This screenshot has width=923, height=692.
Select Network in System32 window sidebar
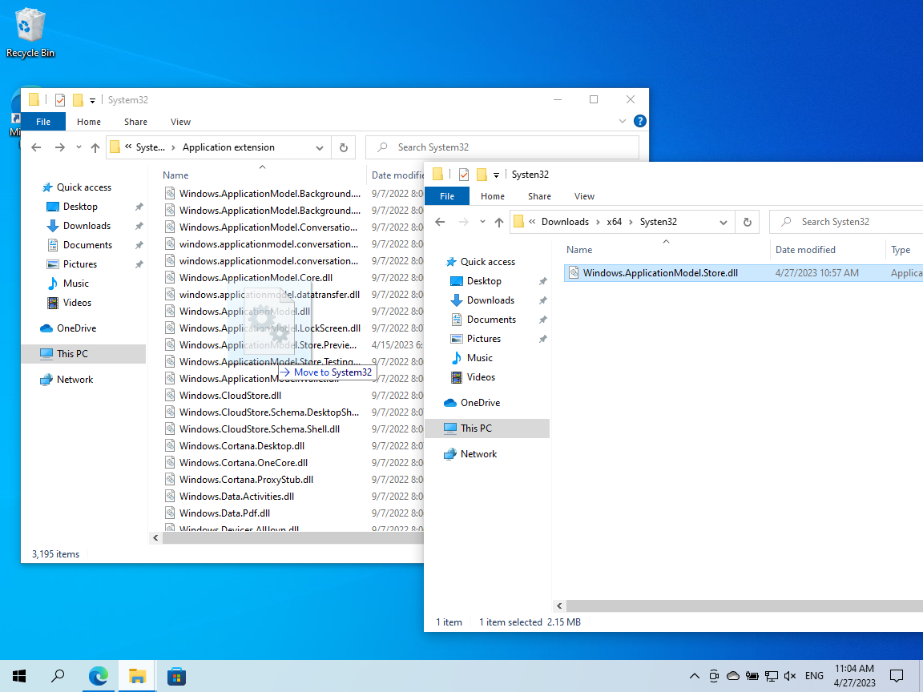coord(75,380)
